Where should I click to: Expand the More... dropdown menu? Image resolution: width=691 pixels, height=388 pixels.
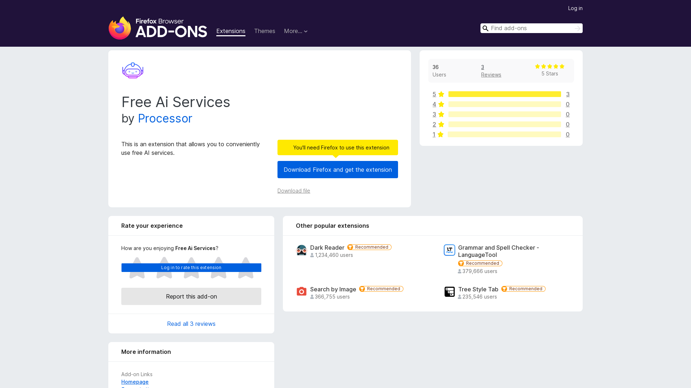[296, 31]
